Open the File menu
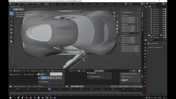Screen dimensions: 176x99 (x=14, y=4)
